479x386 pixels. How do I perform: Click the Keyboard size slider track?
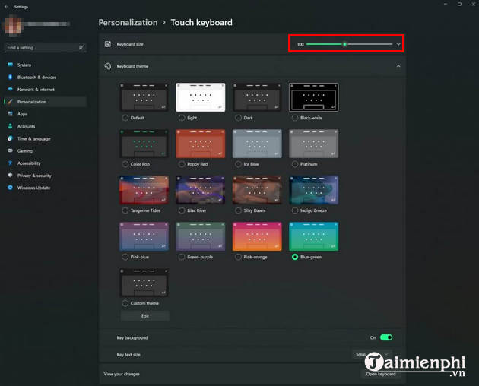tap(365, 44)
